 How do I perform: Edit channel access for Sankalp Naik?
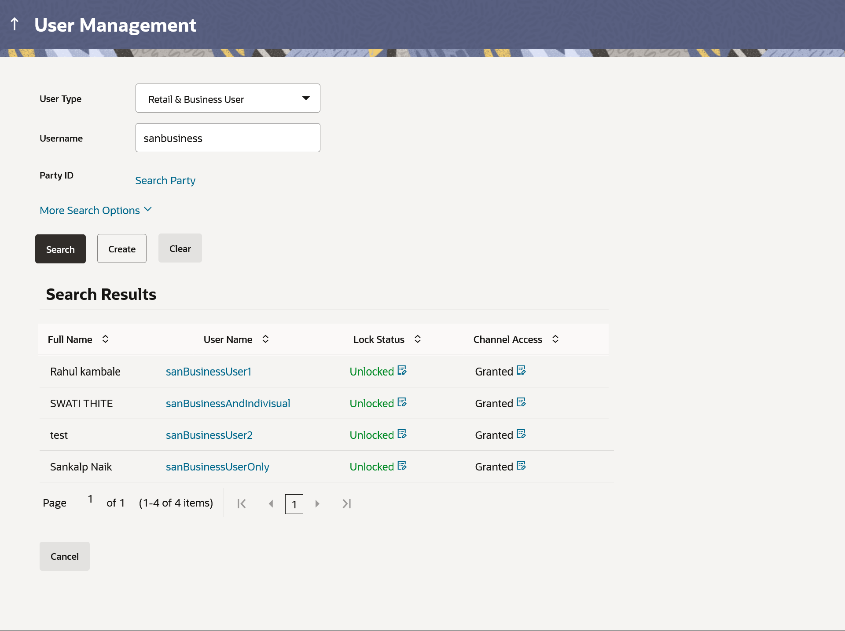tap(521, 466)
